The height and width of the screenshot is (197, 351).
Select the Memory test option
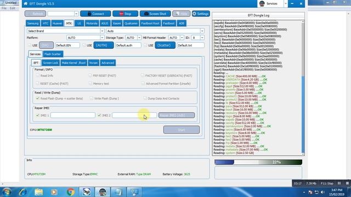pos(90,83)
